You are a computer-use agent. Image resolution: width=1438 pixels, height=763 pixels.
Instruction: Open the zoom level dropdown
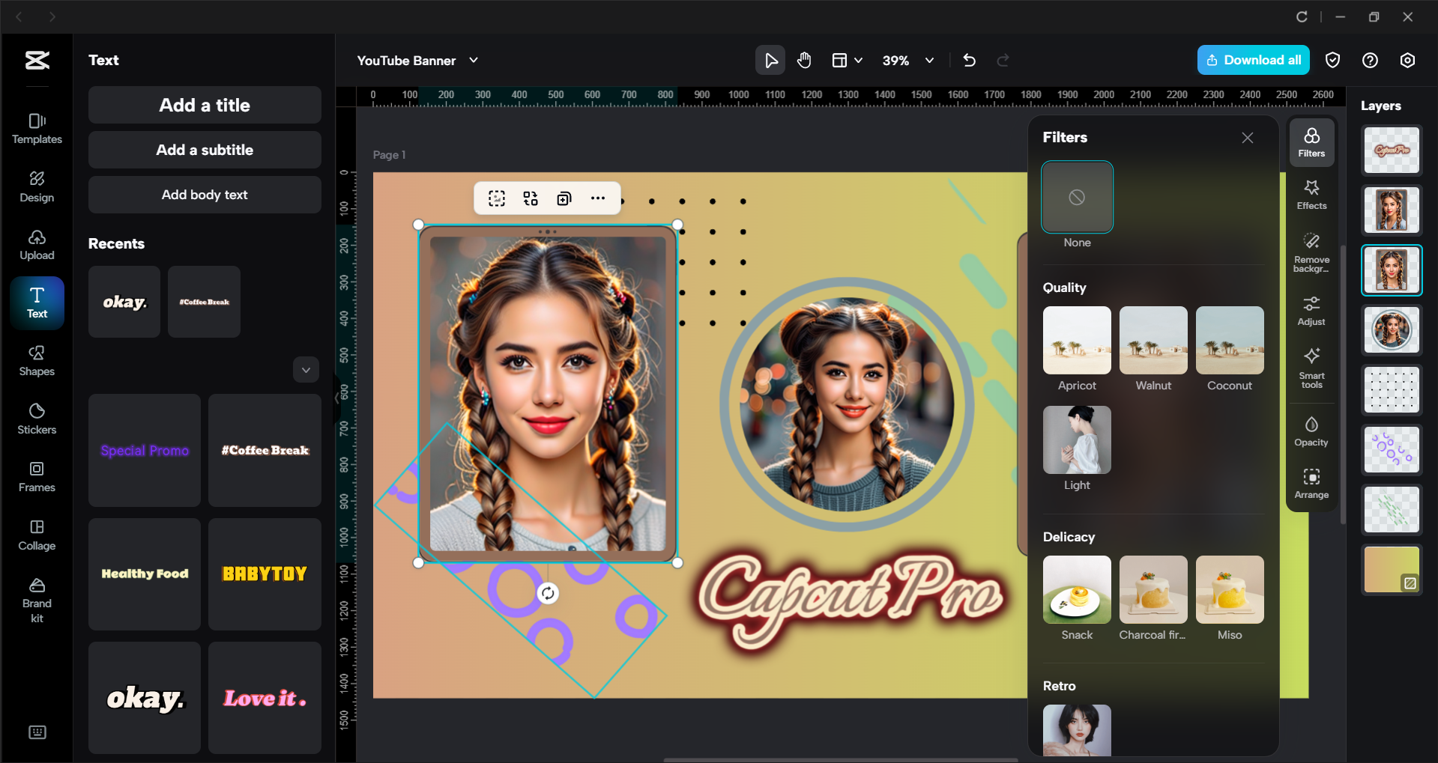coord(929,61)
